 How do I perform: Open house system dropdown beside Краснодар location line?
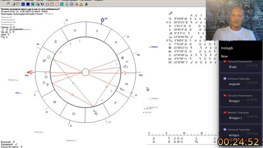point(49,14)
